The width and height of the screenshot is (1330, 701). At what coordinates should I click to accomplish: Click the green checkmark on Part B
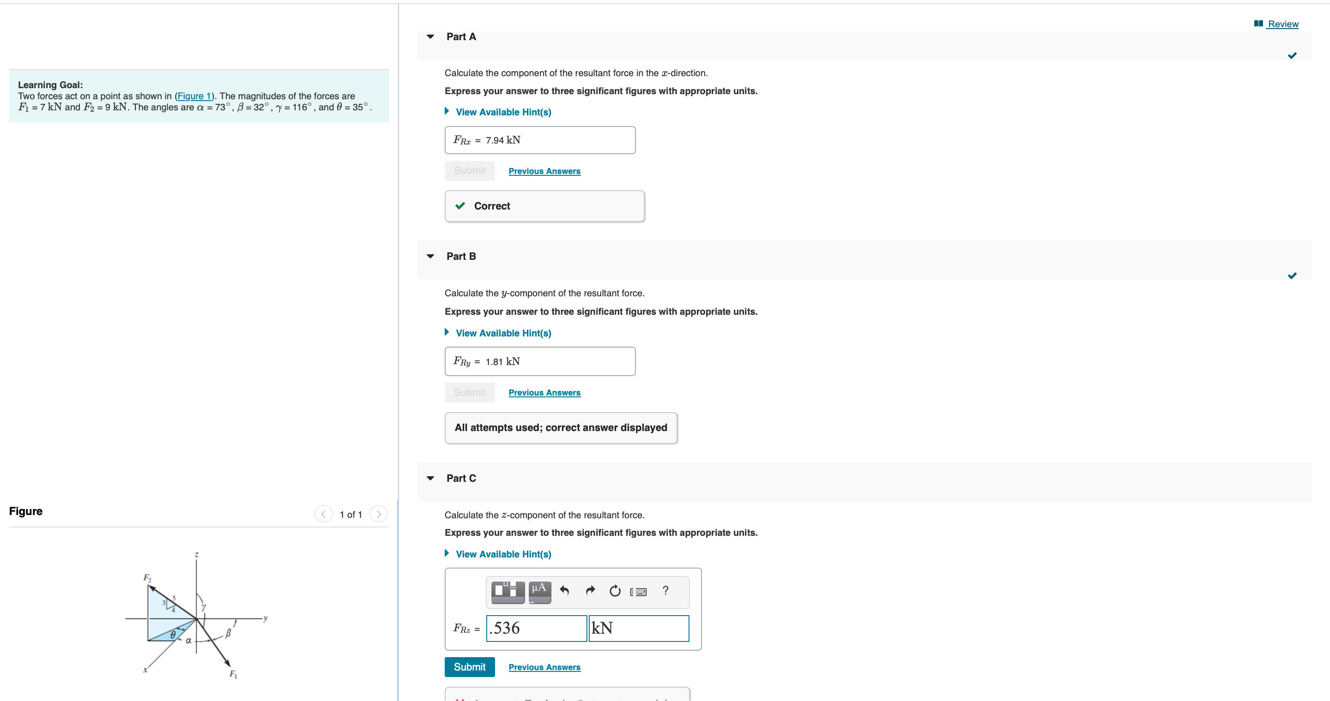[x=1293, y=276]
